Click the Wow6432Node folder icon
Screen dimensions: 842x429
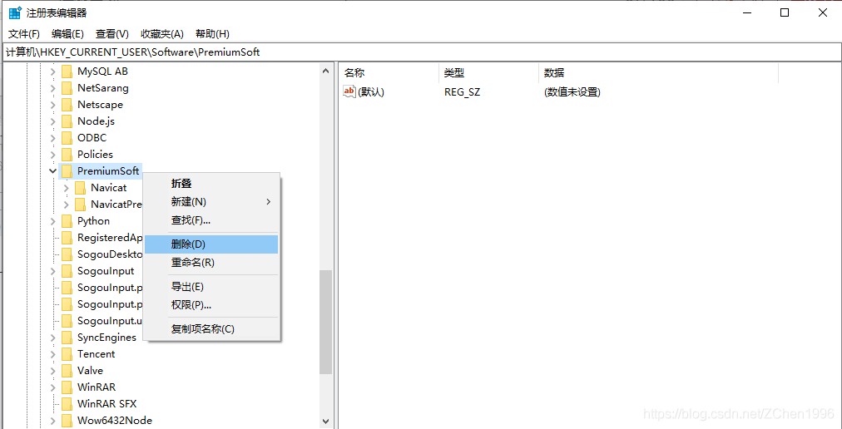(x=67, y=421)
